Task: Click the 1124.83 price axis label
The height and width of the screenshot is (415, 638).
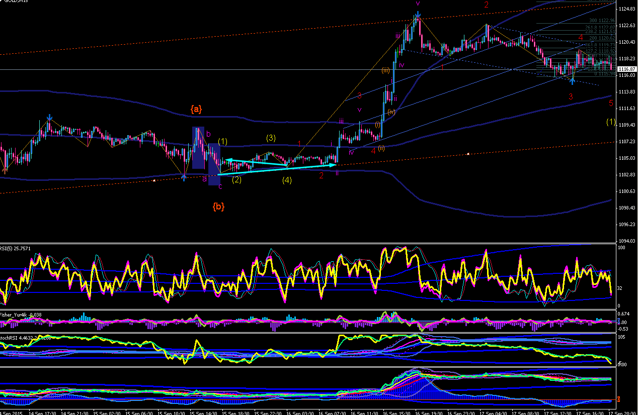Action: (627, 9)
